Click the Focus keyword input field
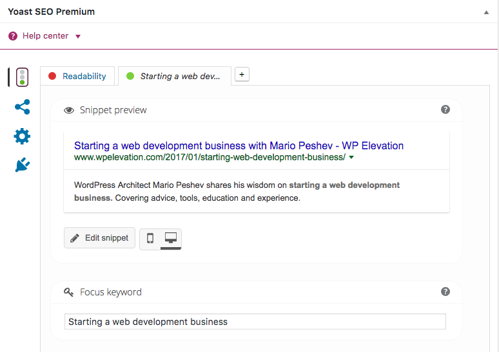Image resolution: width=499 pixels, height=352 pixels. pyautogui.click(x=255, y=322)
